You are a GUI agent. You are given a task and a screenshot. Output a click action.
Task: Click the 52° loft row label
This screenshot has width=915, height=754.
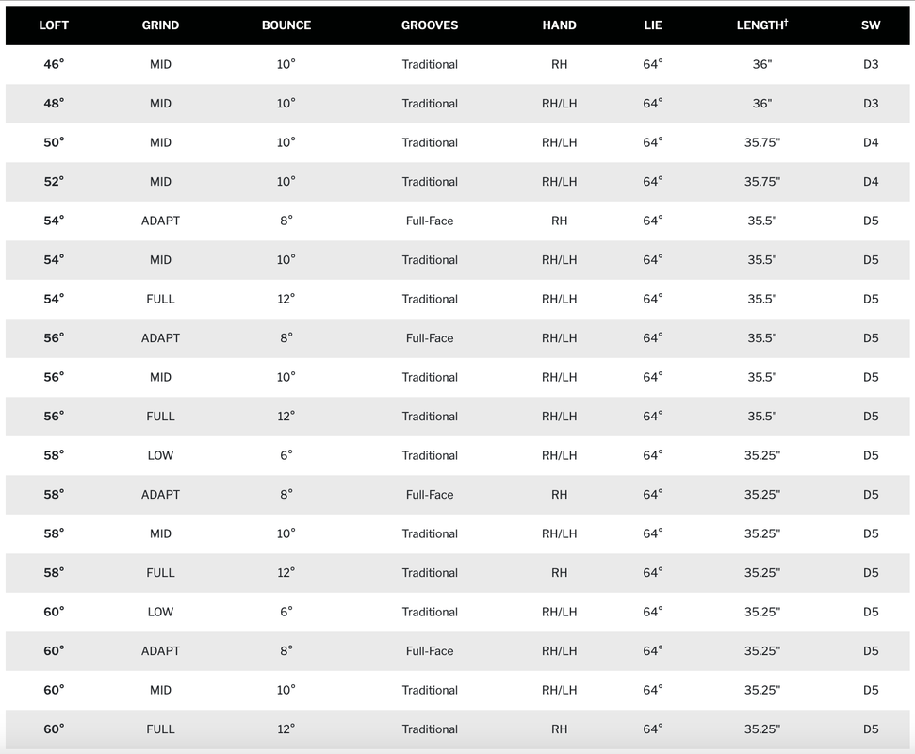54,182
